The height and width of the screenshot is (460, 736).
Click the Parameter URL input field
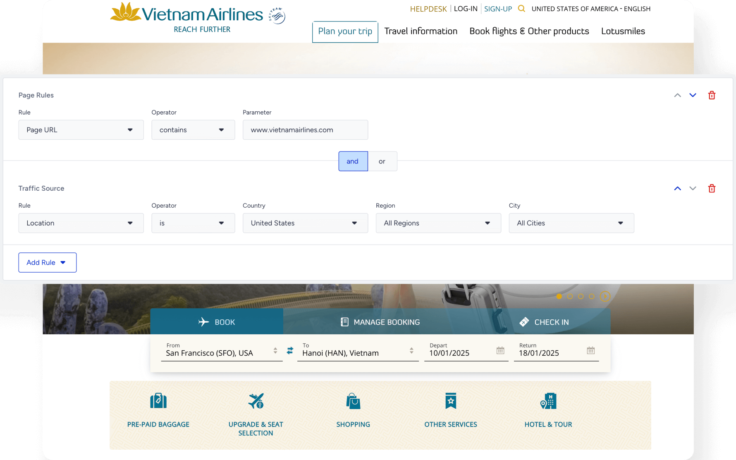click(x=305, y=130)
